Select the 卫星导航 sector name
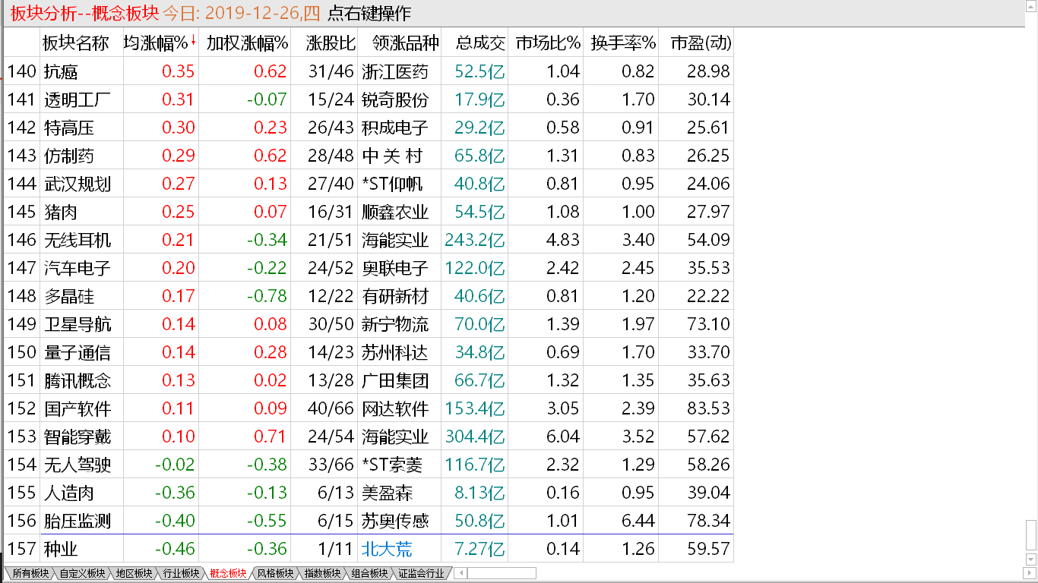 [78, 324]
